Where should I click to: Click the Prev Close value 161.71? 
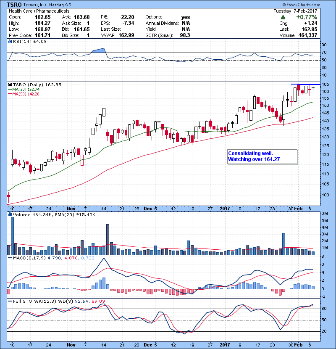tap(43, 35)
